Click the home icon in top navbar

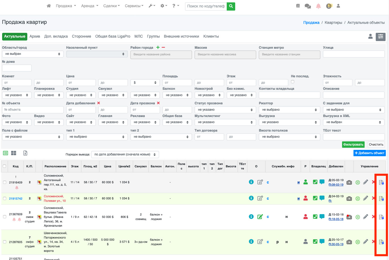click(49, 6)
